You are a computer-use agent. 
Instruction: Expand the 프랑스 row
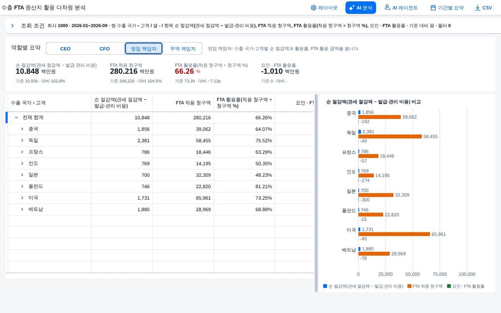[22, 152]
